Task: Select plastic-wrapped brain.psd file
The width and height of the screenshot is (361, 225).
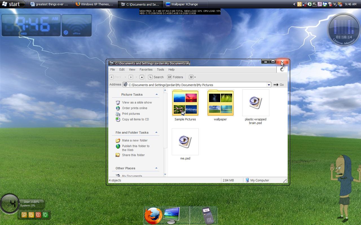Action: point(256,103)
